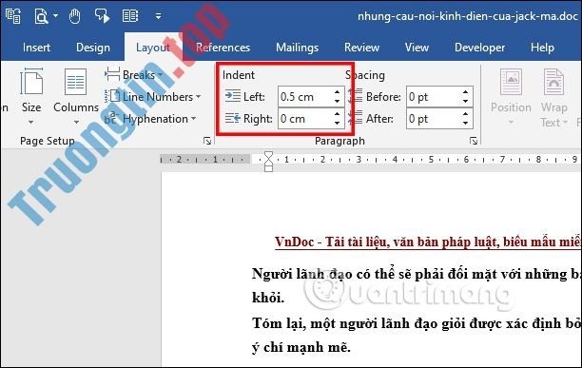Click the document title in the title bar
The width and height of the screenshot is (582, 368).
[x=468, y=16]
